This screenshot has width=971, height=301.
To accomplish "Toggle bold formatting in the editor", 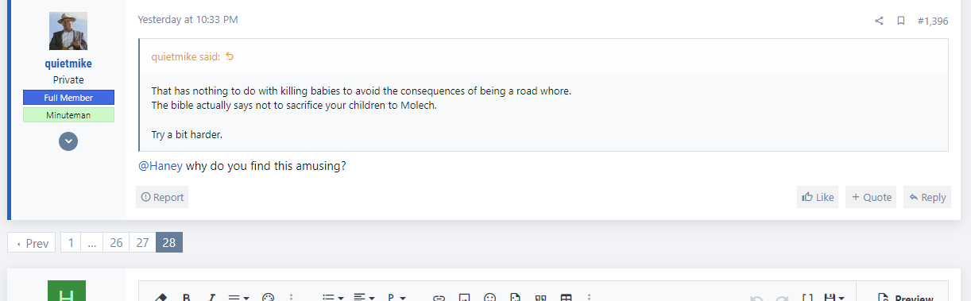I will point(187,298).
